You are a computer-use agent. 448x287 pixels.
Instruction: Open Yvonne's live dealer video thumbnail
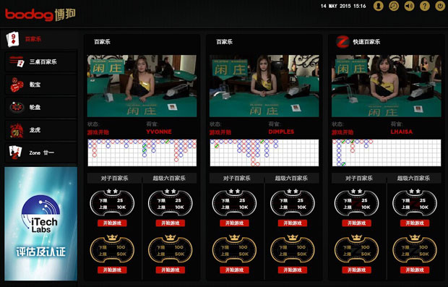tap(142, 86)
